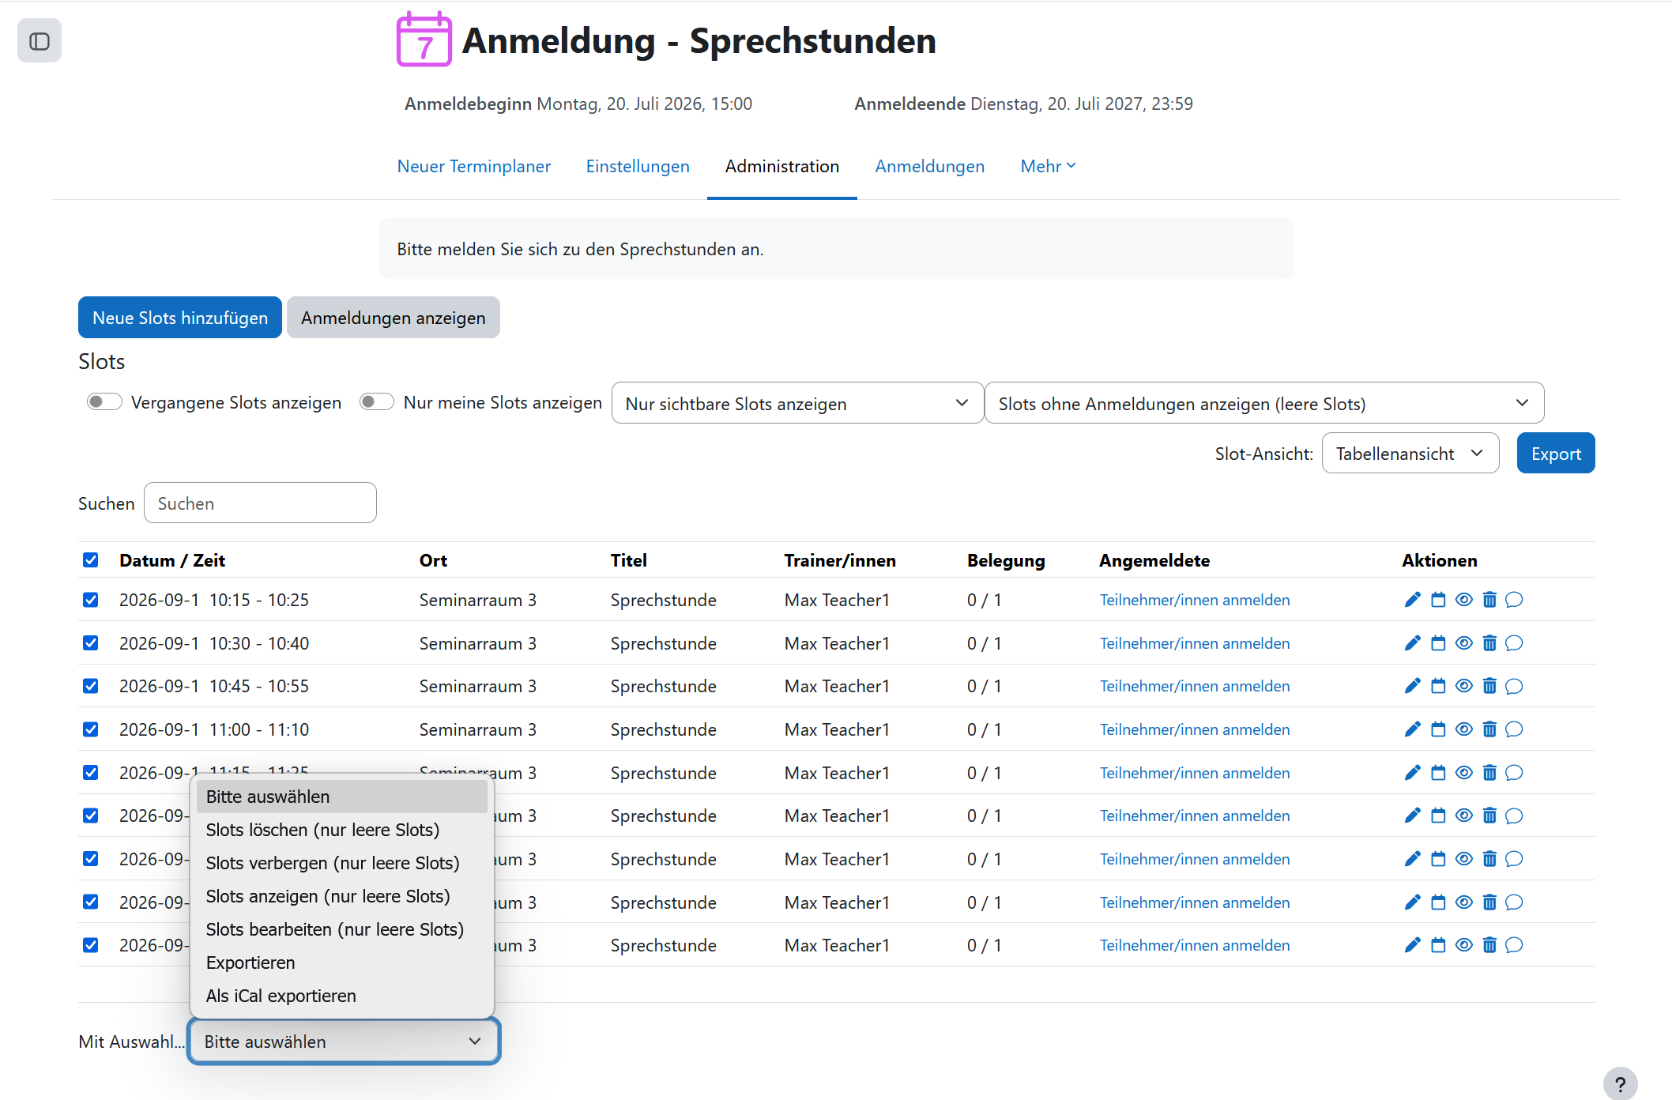Open the Tabellenansicht slot view dropdown

tap(1410, 453)
